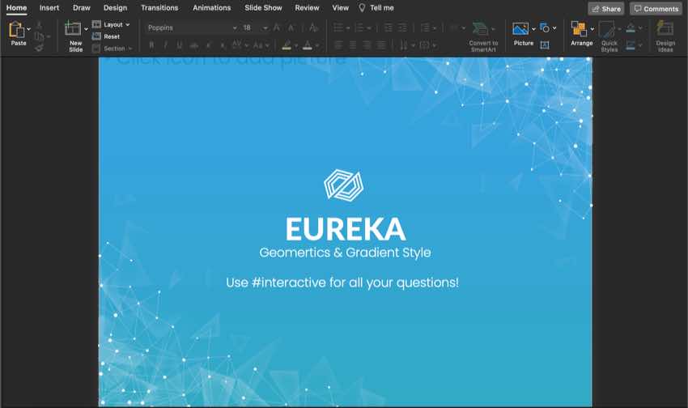The image size is (688, 408).
Task: Click the Strikethrough icon
Action: pos(194,45)
